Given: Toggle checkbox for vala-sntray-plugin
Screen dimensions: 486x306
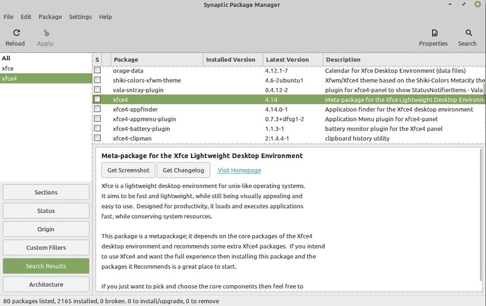Looking at the screenshot, I should point(97,89).
